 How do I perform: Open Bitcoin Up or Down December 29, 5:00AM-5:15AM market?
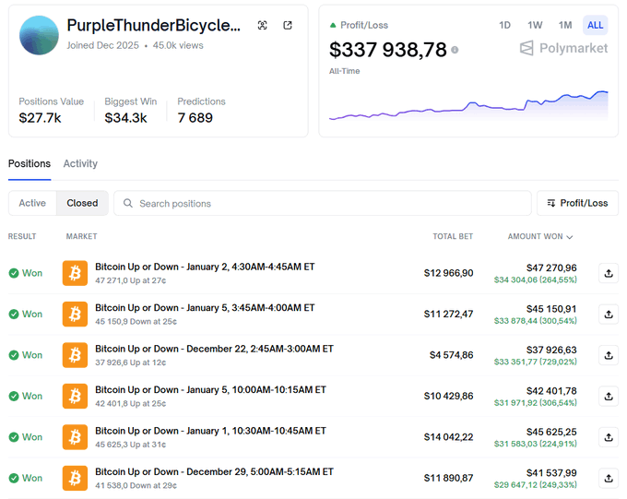[x=214, y=471]
